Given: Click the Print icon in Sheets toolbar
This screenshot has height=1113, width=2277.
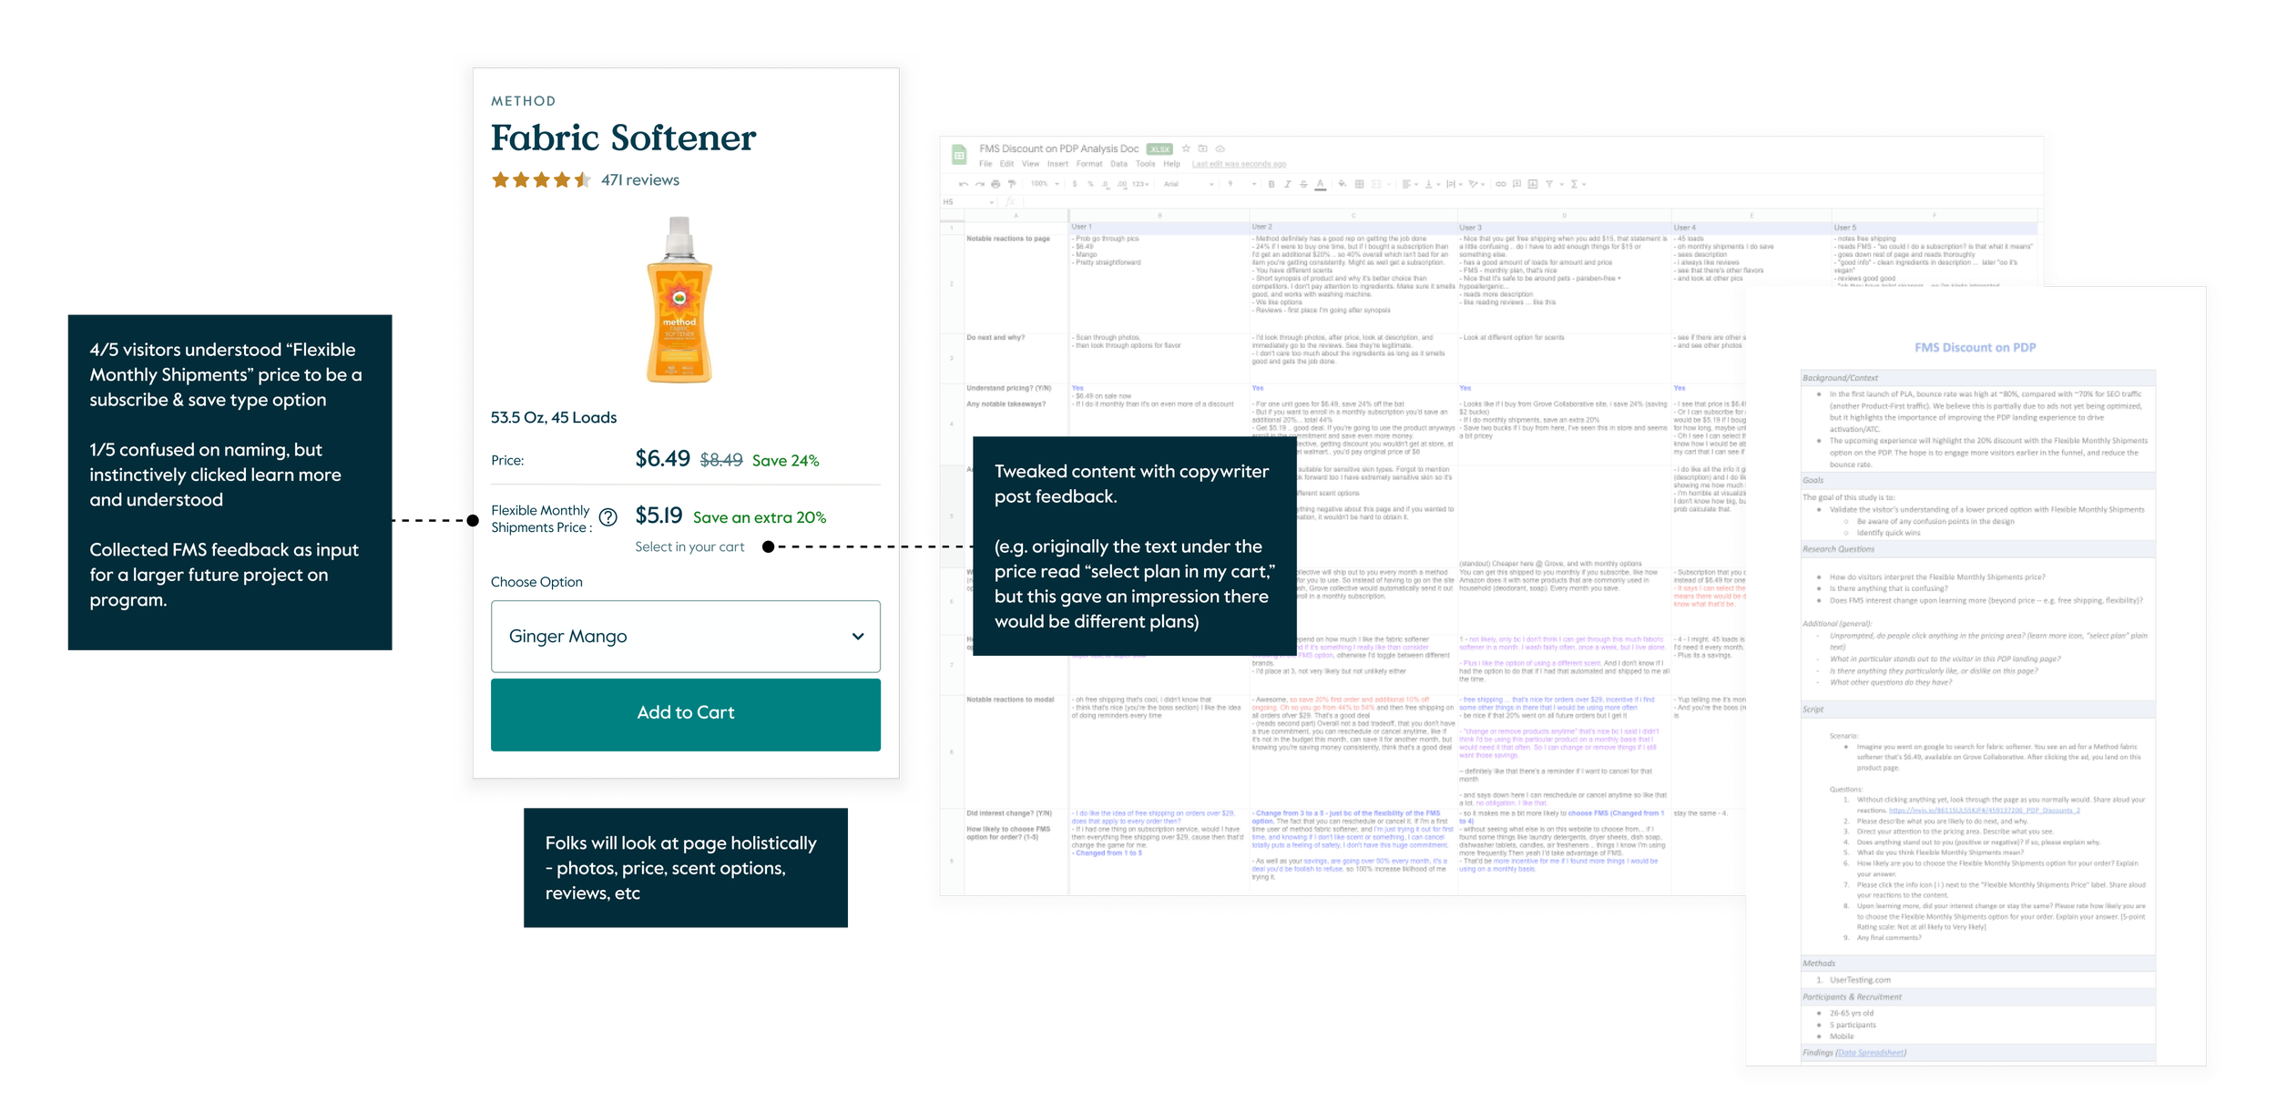Looking at the screenshot, I should coord(996,184).
